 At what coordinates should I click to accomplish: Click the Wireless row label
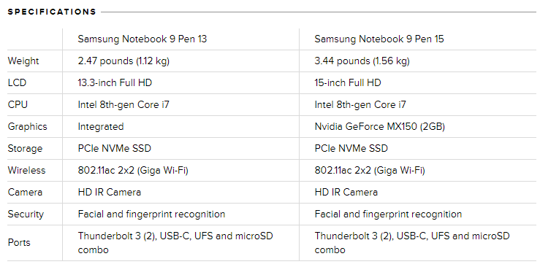pos(26,171)
